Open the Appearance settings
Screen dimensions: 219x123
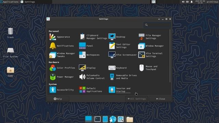tap(60, 37)
